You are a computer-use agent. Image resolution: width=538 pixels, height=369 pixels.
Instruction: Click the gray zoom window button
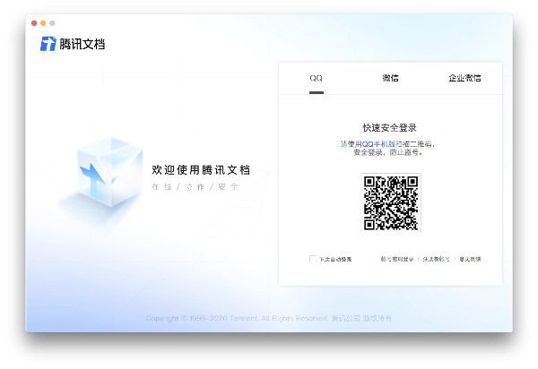click(52, 22)
